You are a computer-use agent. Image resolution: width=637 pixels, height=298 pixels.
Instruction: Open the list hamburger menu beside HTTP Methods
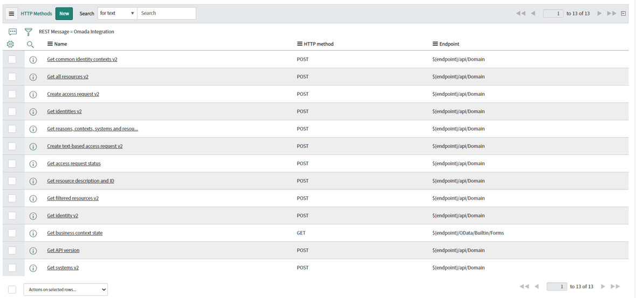(11, 13)
